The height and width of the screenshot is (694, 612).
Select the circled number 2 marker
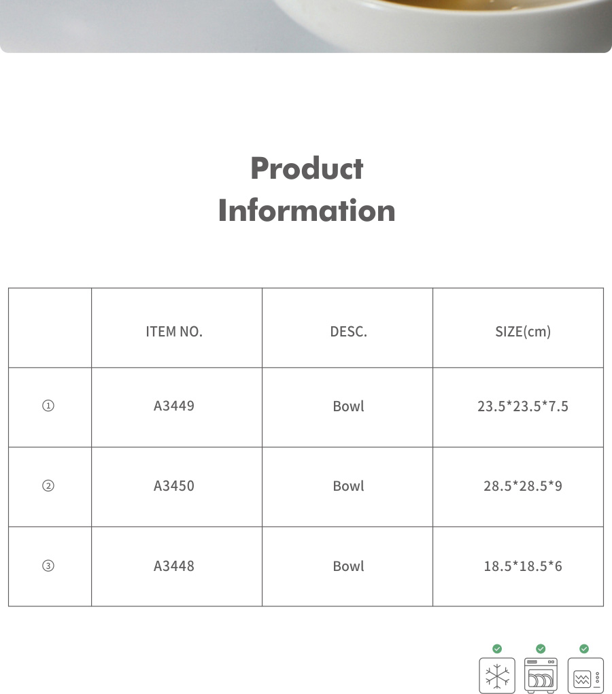[48, 486]
